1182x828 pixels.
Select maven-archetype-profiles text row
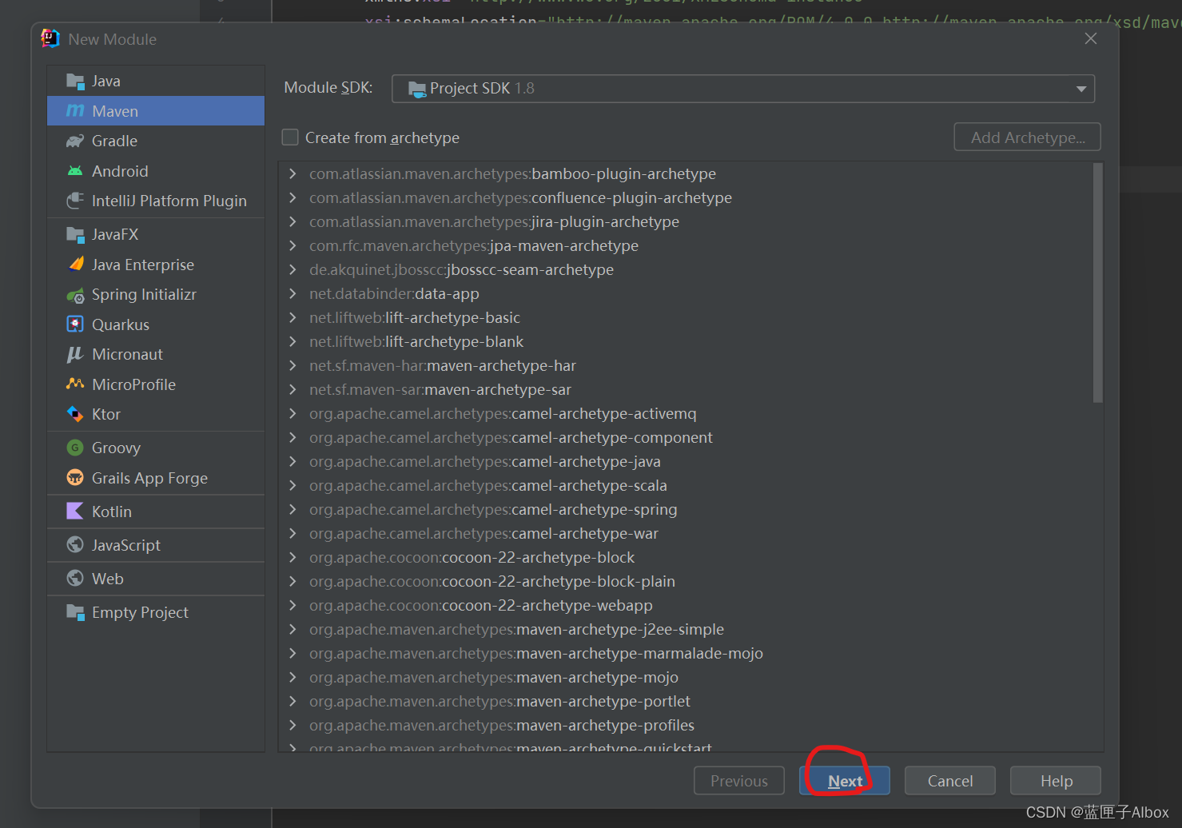click(502, 725)
